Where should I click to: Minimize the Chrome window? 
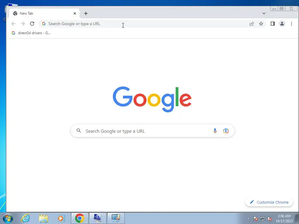coord(274,8)
